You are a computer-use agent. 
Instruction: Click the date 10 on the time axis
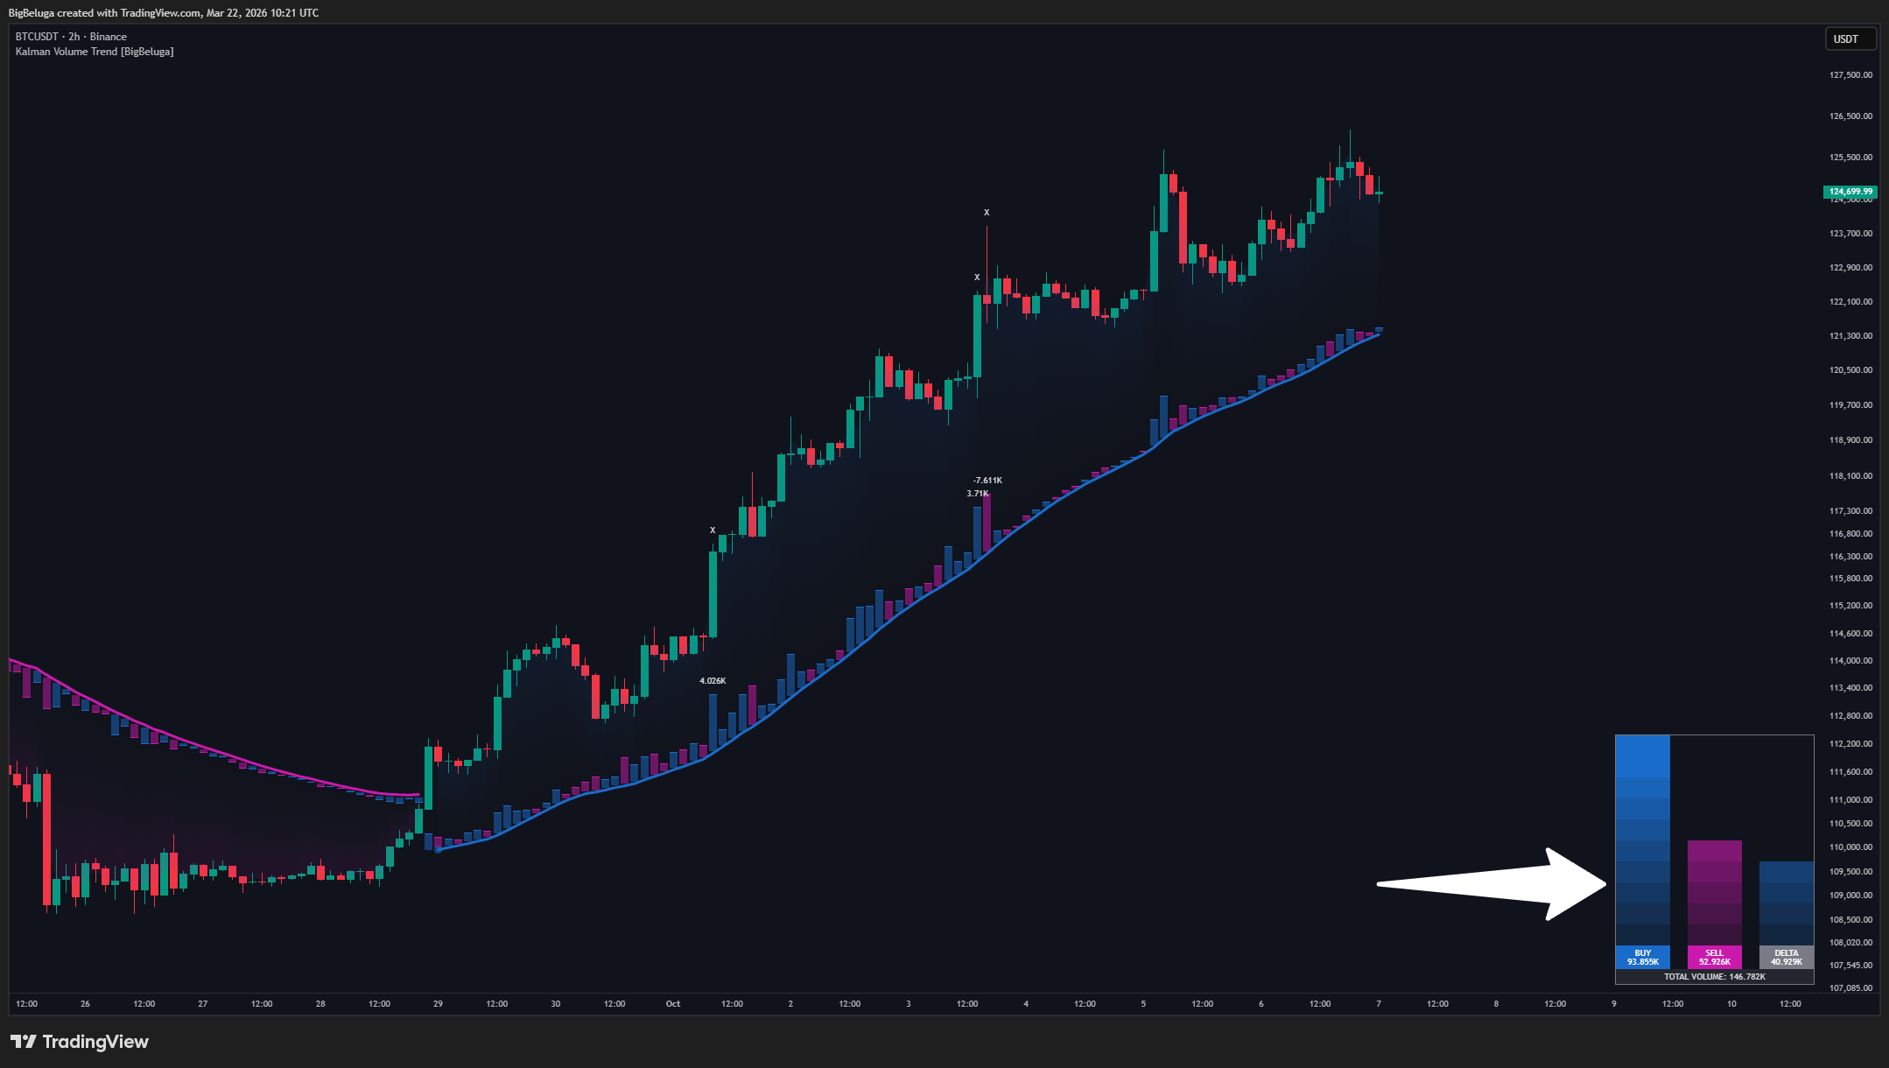click(x=1731, y=1004)
